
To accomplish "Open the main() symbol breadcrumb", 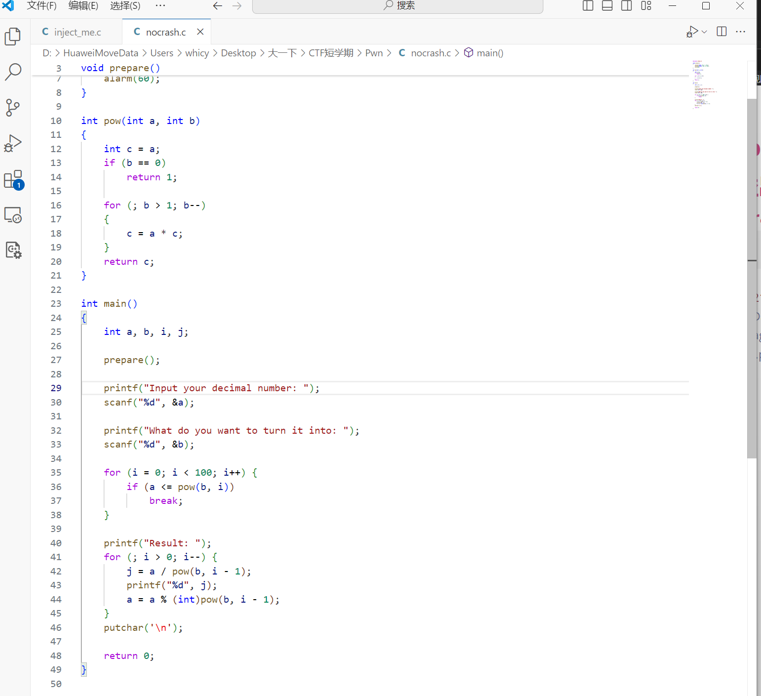I will 484,53.
